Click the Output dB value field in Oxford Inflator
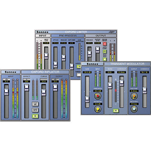The image size is (151, 151). [x=55, y=81]
